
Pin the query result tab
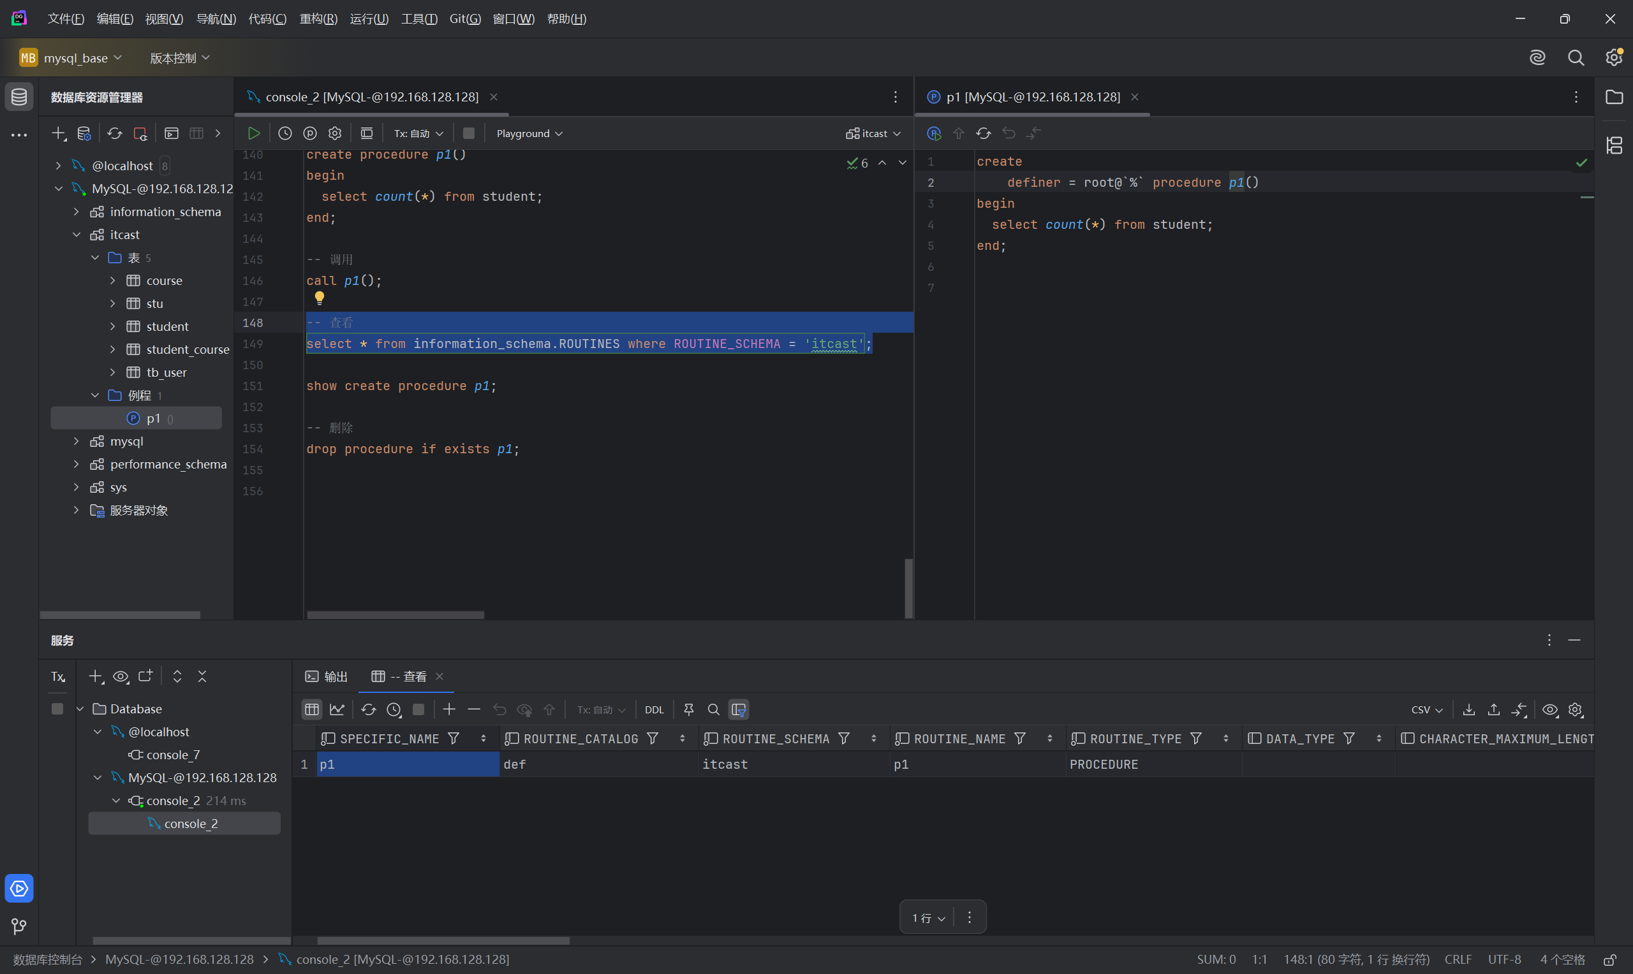[x=688, y=709]
